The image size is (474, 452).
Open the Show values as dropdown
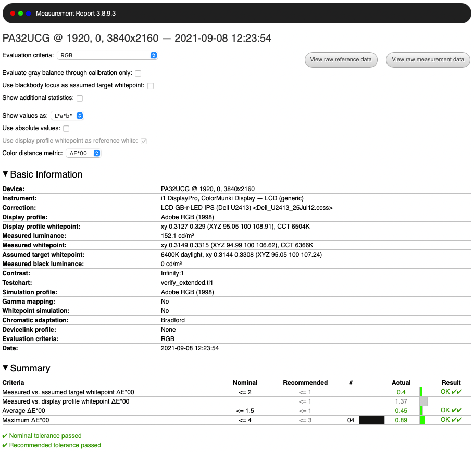pos(68,116)
